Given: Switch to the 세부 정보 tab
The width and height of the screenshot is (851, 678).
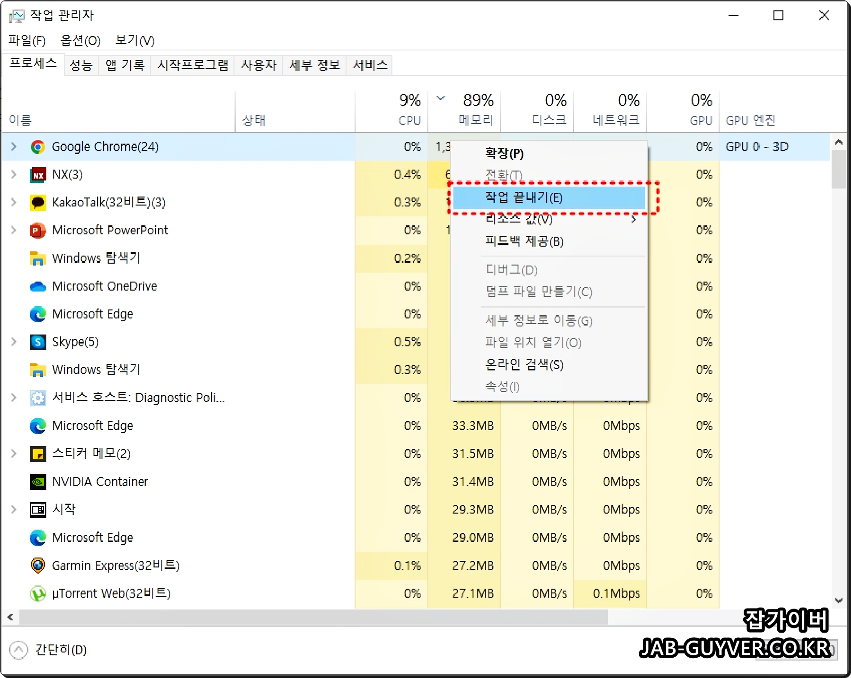Looking at the screenshot, I should tap(314, 65).
